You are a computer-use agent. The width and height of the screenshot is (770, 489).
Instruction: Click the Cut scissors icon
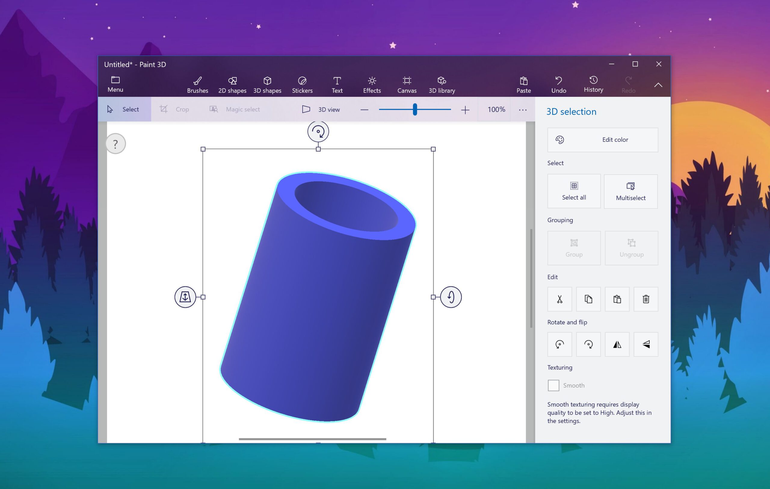pos(559,299)
